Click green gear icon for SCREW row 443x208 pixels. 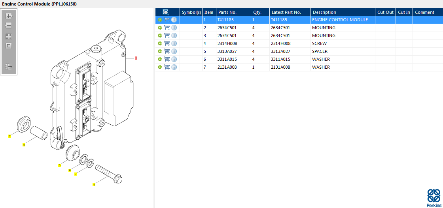(x=160, y=43)
